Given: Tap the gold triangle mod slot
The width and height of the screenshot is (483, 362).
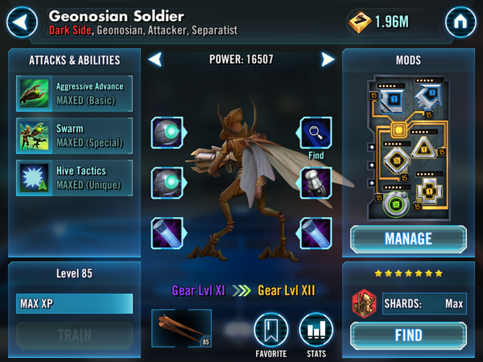Looking at the screenshot, I should pos(424,148).
